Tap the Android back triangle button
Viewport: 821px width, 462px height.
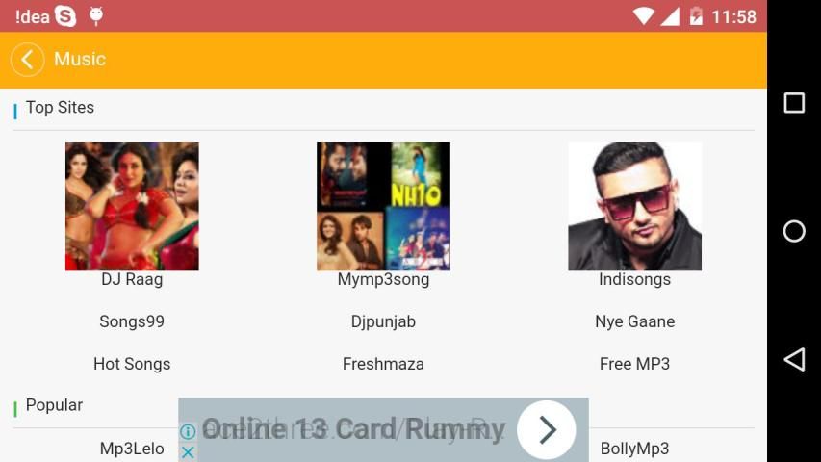[x=794, y=359]
